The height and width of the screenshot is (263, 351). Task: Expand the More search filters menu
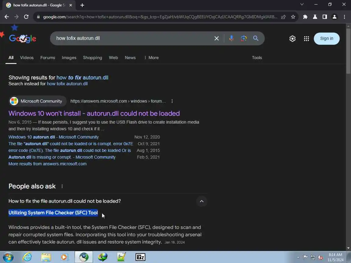click(x=151, y=58)
